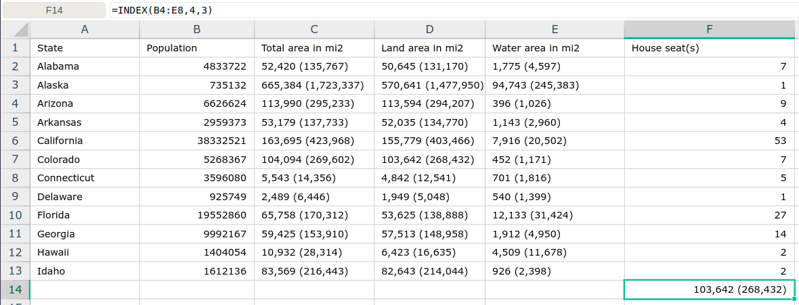799x305 pixels.
Task: Click Alaska's total area cell
Action: [x=314, y=85]
